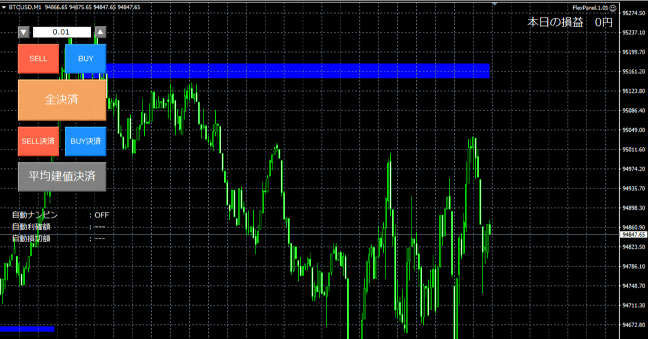This screenshot has height=339, width=648.
Task: Click the chart shift triangle marker
Action: click(x=495, y=4)
